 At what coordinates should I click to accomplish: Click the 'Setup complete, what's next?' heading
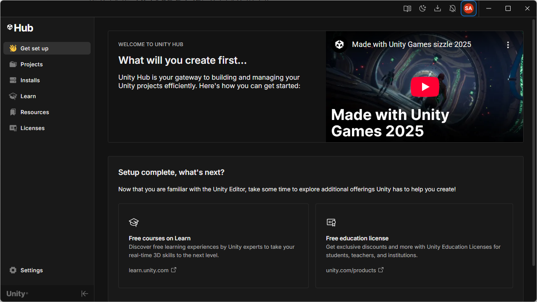tap(171, 172)
